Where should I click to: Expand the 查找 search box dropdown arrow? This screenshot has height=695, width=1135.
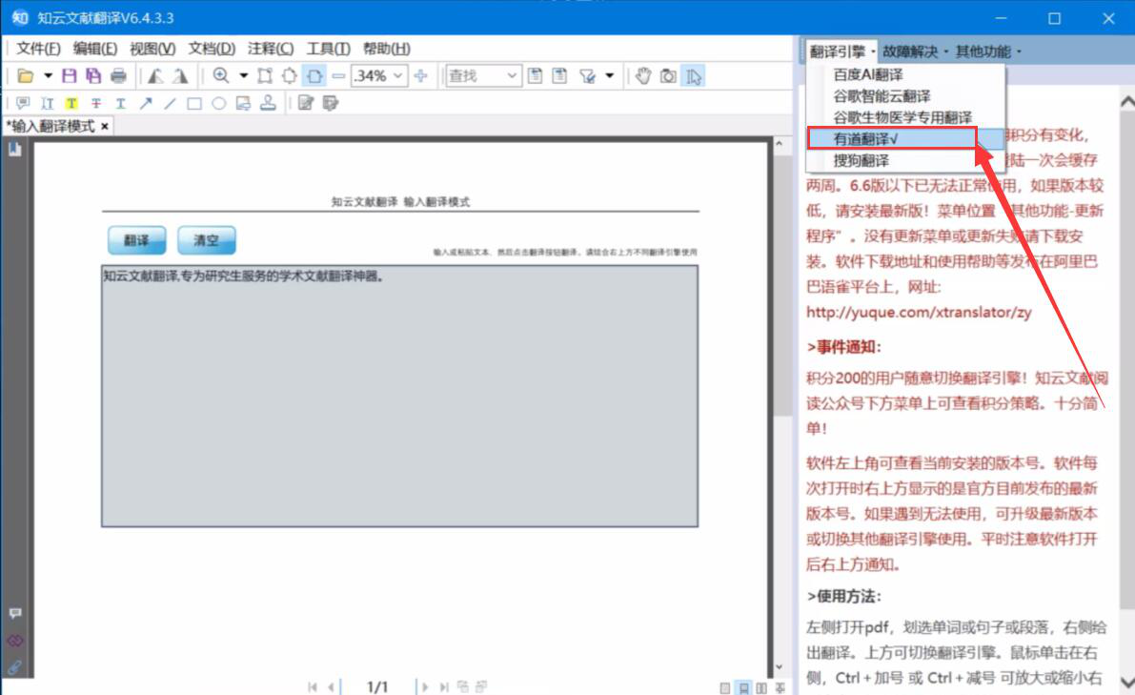click(x=513, y=76)
